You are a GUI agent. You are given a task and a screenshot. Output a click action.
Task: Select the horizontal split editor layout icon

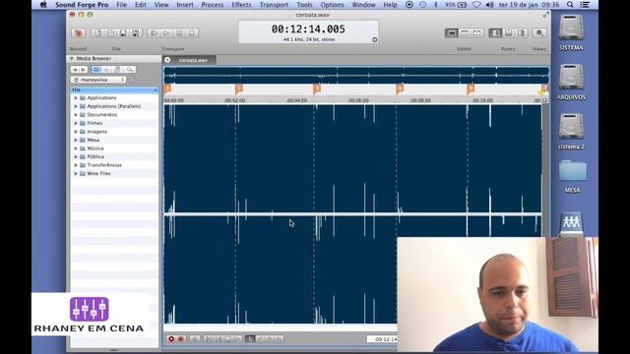pyautogui.click(x=465, y=32)
